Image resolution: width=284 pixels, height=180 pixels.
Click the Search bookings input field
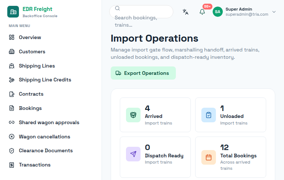coord(141,12)
